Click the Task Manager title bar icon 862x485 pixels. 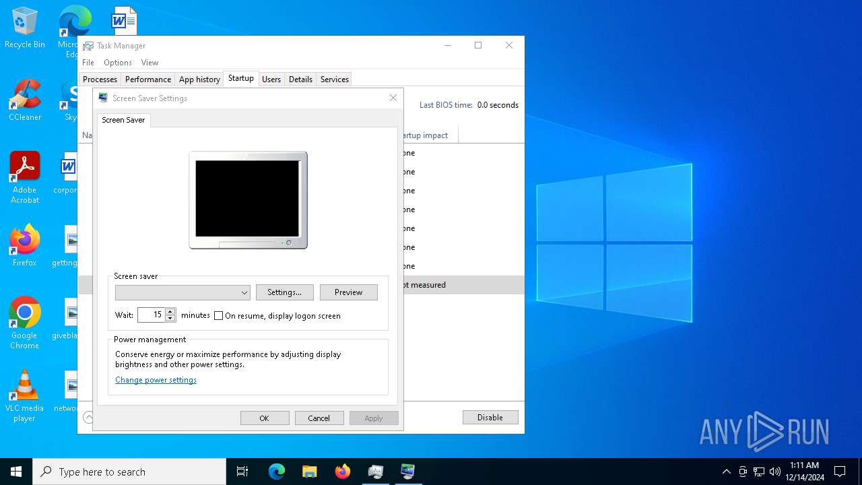(88, 46)
